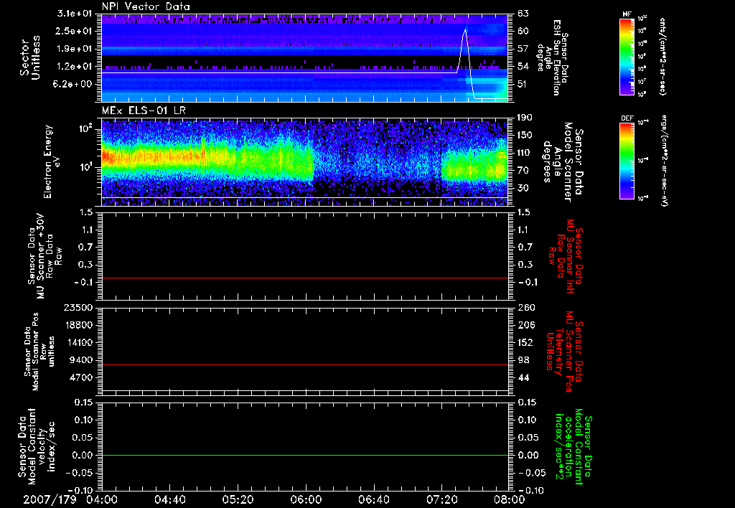
Task: Click the '98' telemetry tick label
Action: click(x=523, y=360)
